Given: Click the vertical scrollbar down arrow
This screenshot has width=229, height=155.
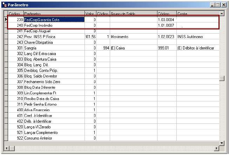Looking at the screenshot, I should [221, 143].
